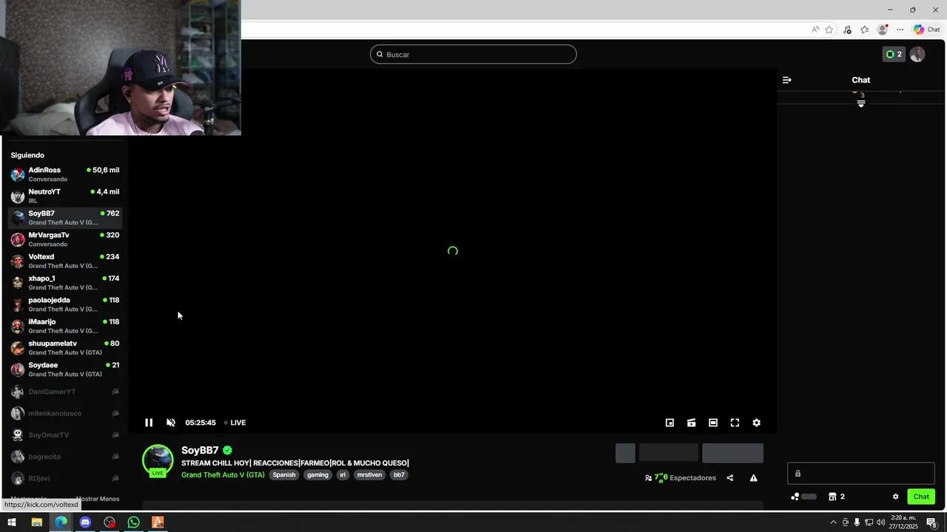Viewport: 947px width, 532px height.
Task: Open Grand Theft Auto V (GTA) category link
Action: (x=223, y=475)
